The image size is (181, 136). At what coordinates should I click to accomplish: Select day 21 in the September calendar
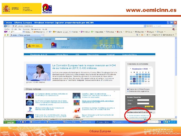[134, 81]
